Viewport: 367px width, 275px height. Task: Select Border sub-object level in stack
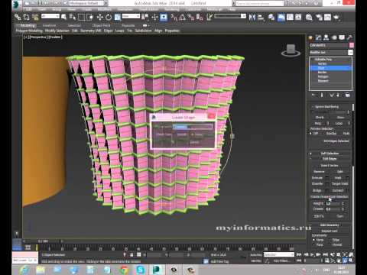(x=322, y=73)
